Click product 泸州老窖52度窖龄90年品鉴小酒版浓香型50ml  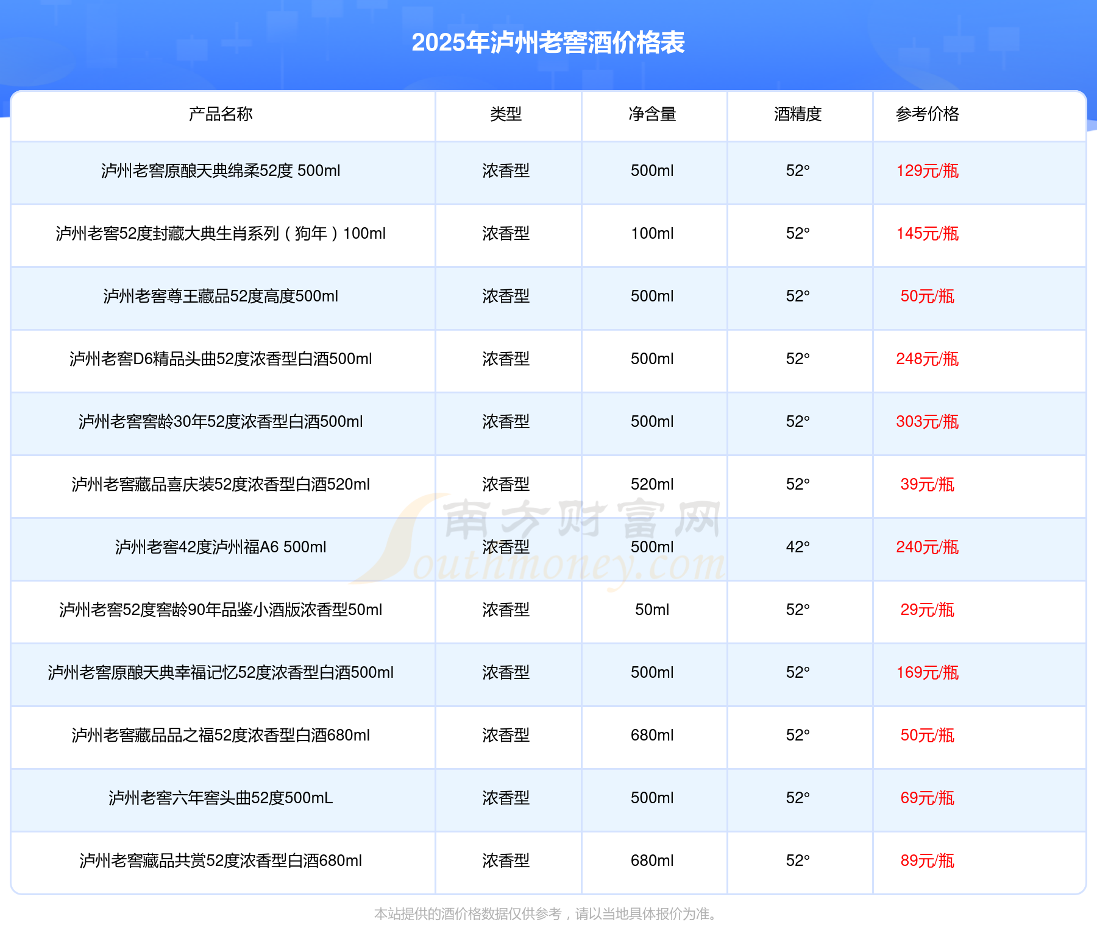pyautogui.click(x=221, y=610)
